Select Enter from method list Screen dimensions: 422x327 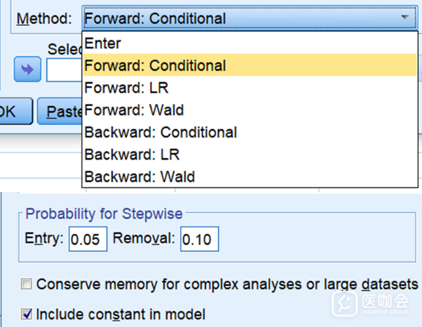coord(103,44)
